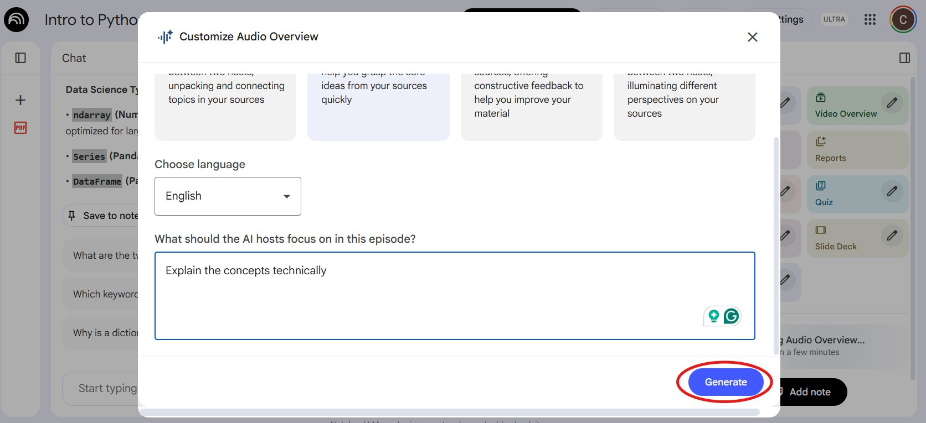Click the Add note button

click(x=813, y=392)
